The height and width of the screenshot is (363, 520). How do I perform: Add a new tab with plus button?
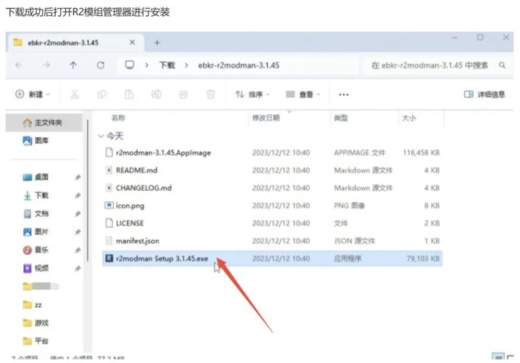tap(157, 43)
